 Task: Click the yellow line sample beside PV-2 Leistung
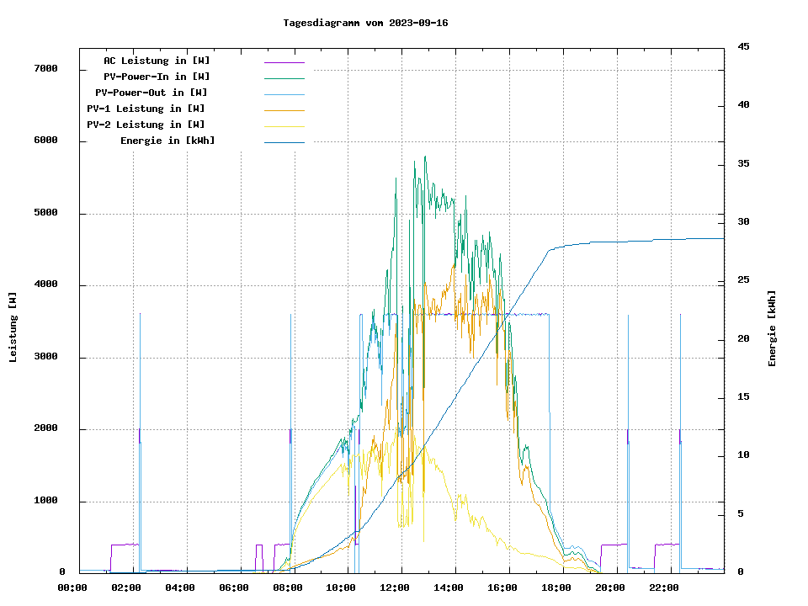coord(284,126)
